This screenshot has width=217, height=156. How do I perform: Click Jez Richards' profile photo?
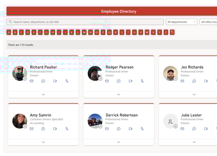click(171, 73)
